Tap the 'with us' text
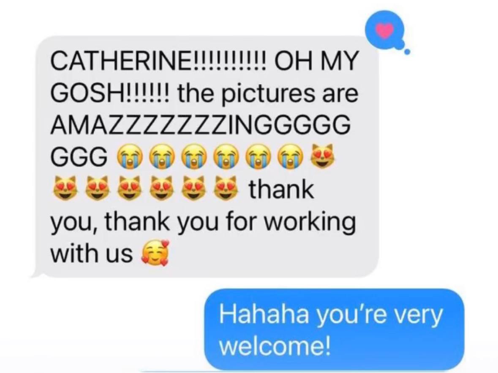The image size is (498, 373). 92,253
